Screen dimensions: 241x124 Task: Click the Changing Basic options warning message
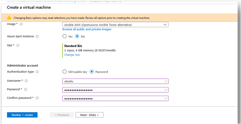(82, 18)
